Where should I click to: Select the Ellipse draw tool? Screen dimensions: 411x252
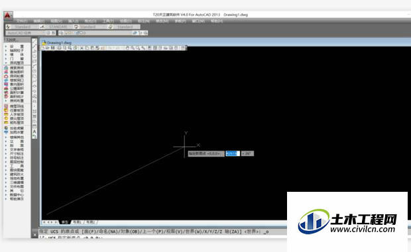pos(34,86)
